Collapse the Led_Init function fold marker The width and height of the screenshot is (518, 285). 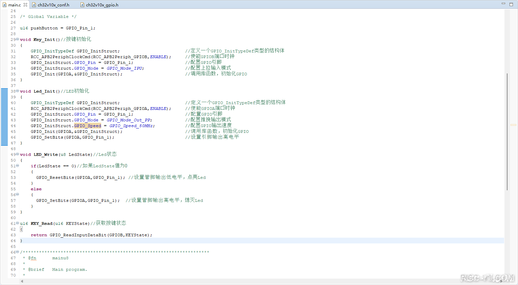click(18, 91)
